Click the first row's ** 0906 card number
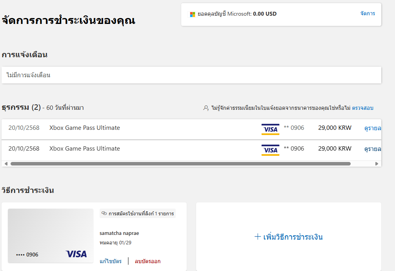Screen dimensions: 395x271 (x=294, y=128)
